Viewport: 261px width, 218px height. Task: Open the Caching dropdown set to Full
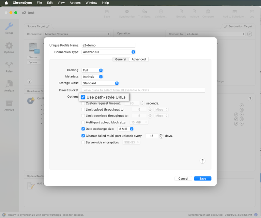coord(92,70)
